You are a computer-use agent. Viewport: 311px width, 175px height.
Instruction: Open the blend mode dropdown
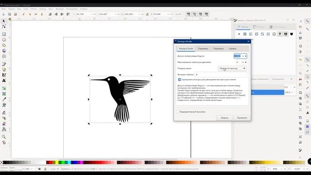(282, 79)
